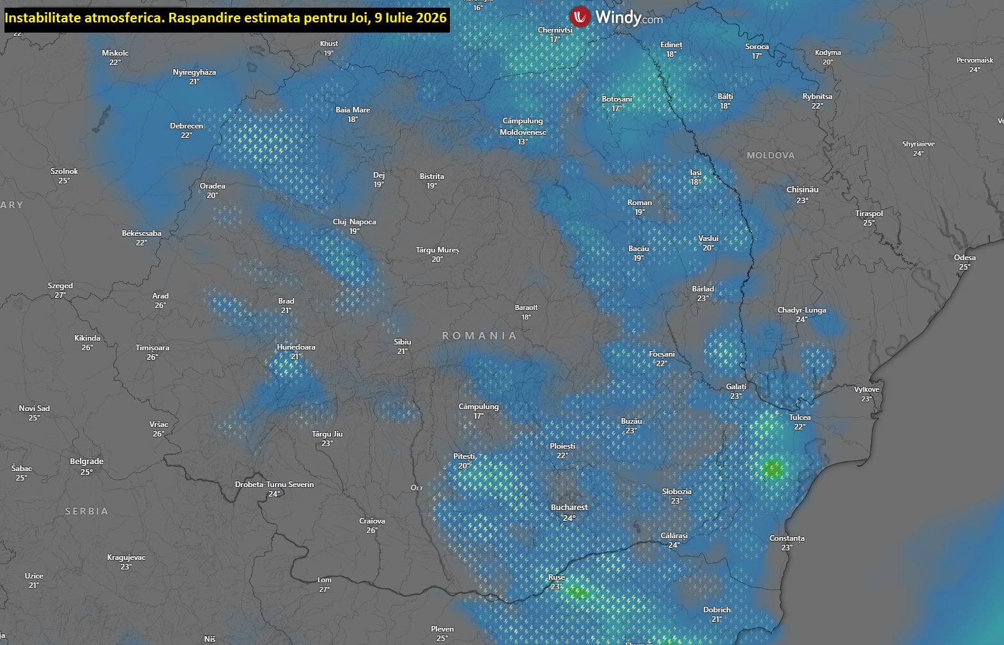Click the Pervomaisk city label
Viewport: 1004px width, 645px height.
(975, 60)
